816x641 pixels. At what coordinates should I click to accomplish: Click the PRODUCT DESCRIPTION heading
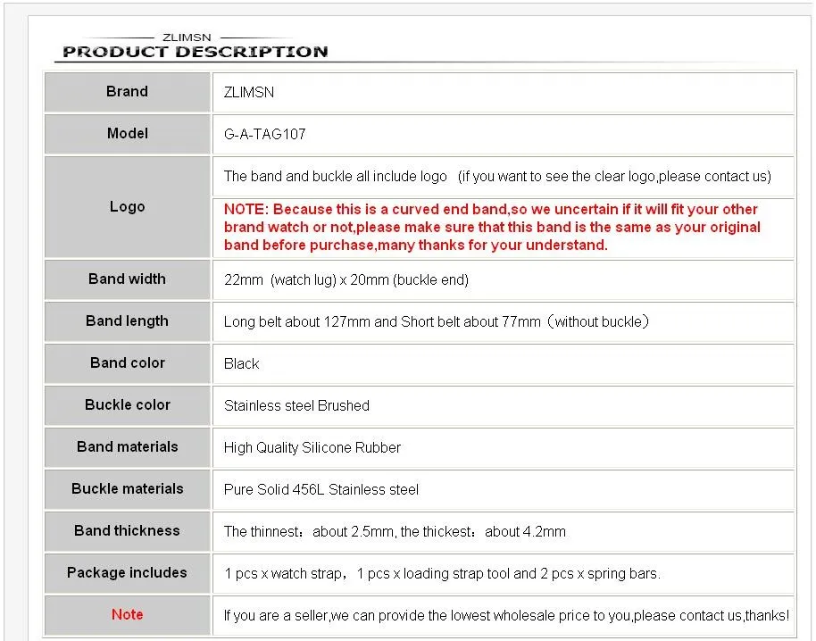click(x=196, y=52)
